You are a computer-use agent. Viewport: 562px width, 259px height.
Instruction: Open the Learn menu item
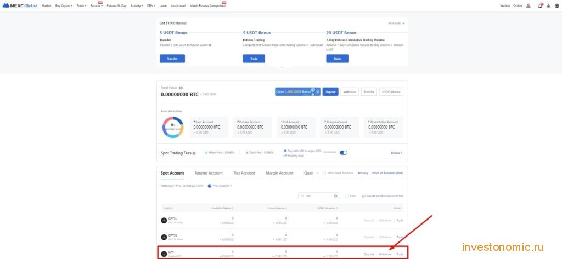pyautogui.click(x=163, y=5)
